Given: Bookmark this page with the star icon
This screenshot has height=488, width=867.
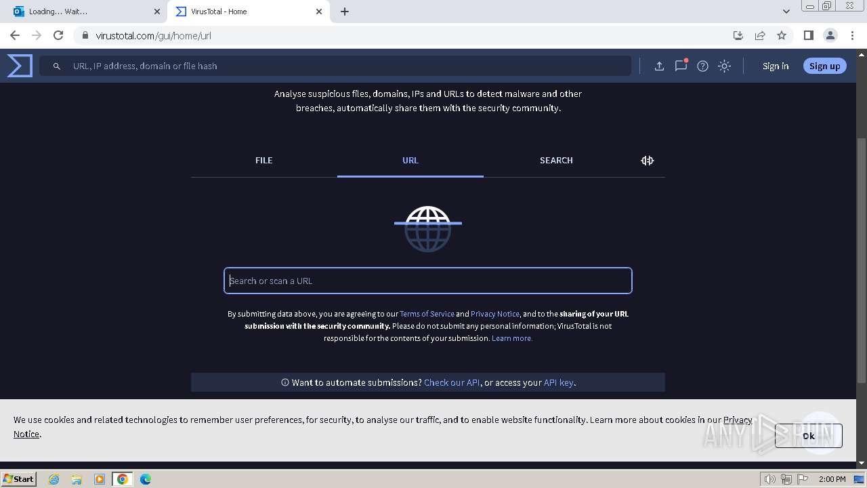Looking at the screenshot, I should 782,35.
